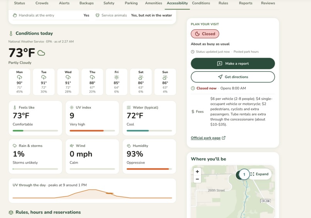Viewport: 311px width, 218px height.
Task: Click the handrails hand icon
Action: coord(15,15)
